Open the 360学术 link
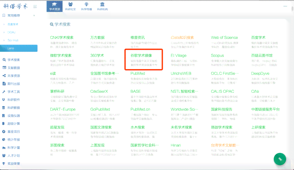The width and height of the screenshot is (294, 170). [x=97, y=56]
